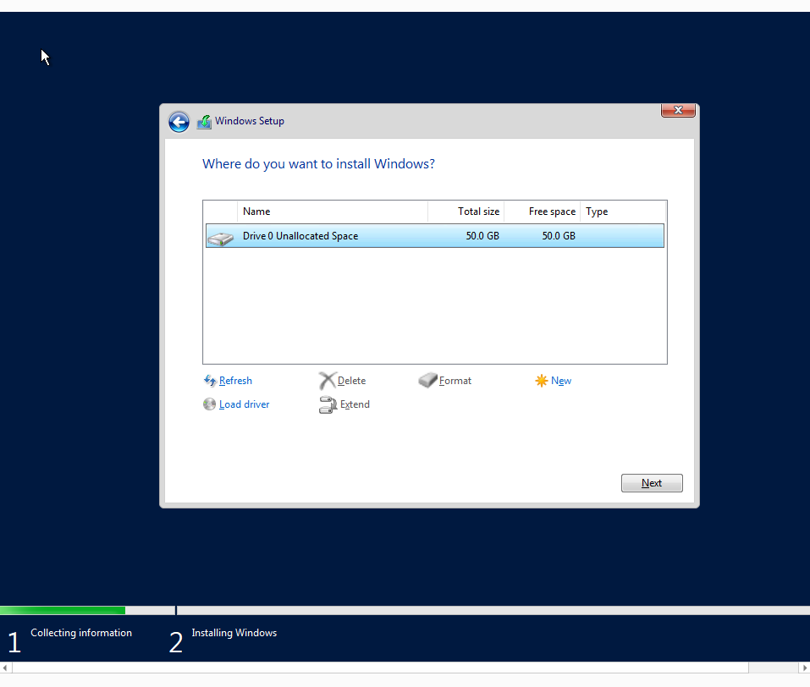Select the Drive 0 Unallocated Space row
Image resolution: width=810 pixels, height=687 pixels.
[x=435, y=235]
